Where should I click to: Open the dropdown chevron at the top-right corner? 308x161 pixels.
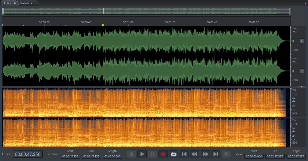click(305, 3)
